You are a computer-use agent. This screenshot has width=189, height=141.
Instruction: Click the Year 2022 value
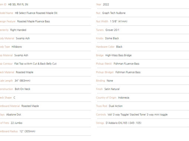(106, 4)
